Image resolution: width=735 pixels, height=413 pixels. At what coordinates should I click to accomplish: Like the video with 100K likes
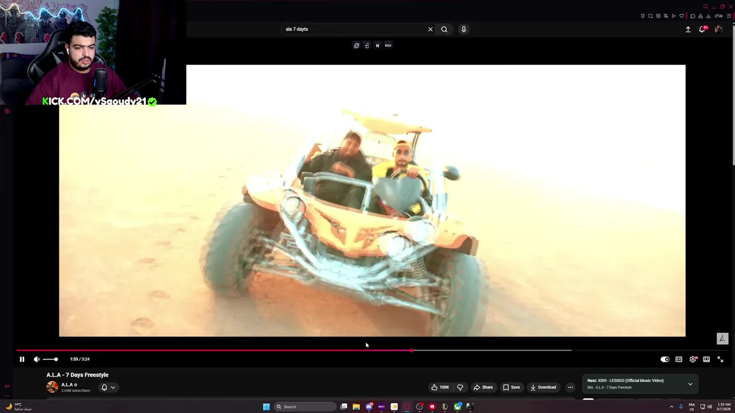pyautogui.click(x=440, y=387)
